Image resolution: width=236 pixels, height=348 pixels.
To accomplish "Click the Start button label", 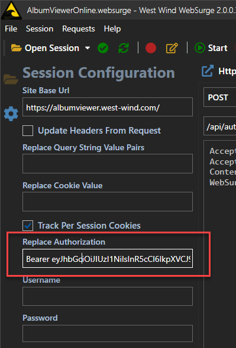I will pos(218,48).
